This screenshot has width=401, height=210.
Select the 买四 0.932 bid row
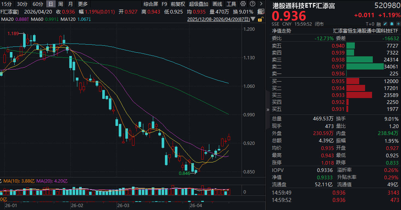(x=335, y=102)
